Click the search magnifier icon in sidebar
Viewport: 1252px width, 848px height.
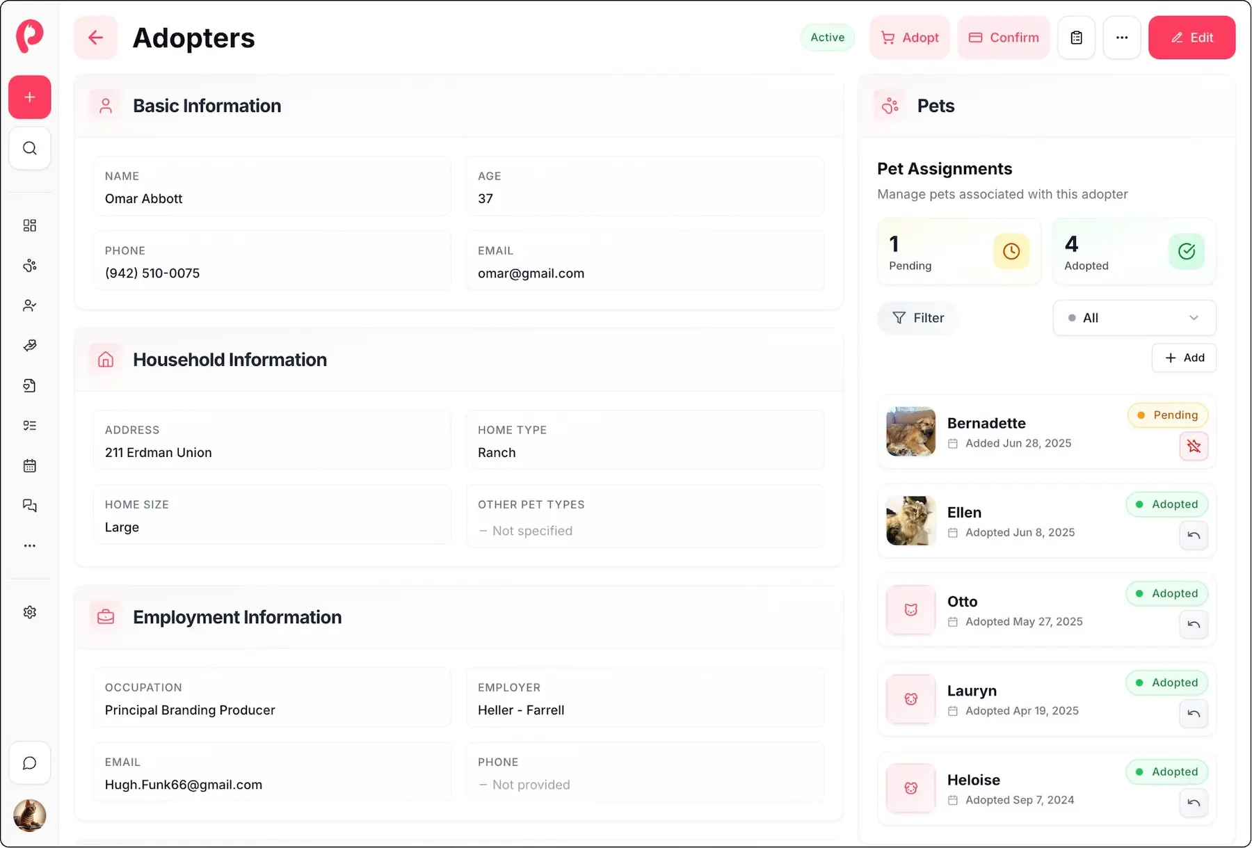[x=29, y=148]
